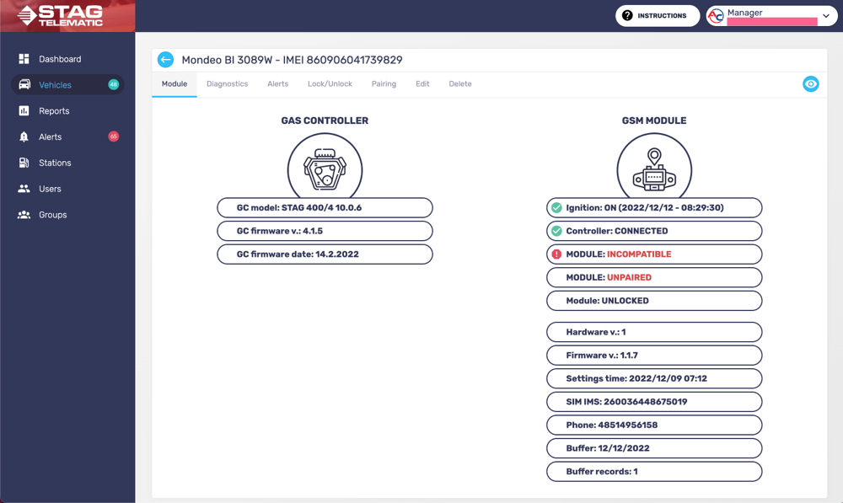Click the Reports chart icon
Image resolution: width=843 pixels, height=503 pixels.
click(x=24, y=110)
